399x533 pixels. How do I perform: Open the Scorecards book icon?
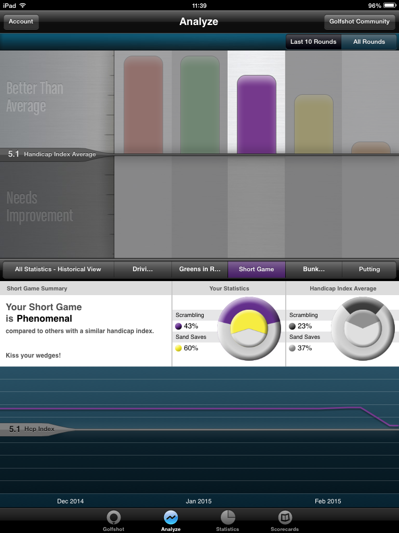[285, 517]
